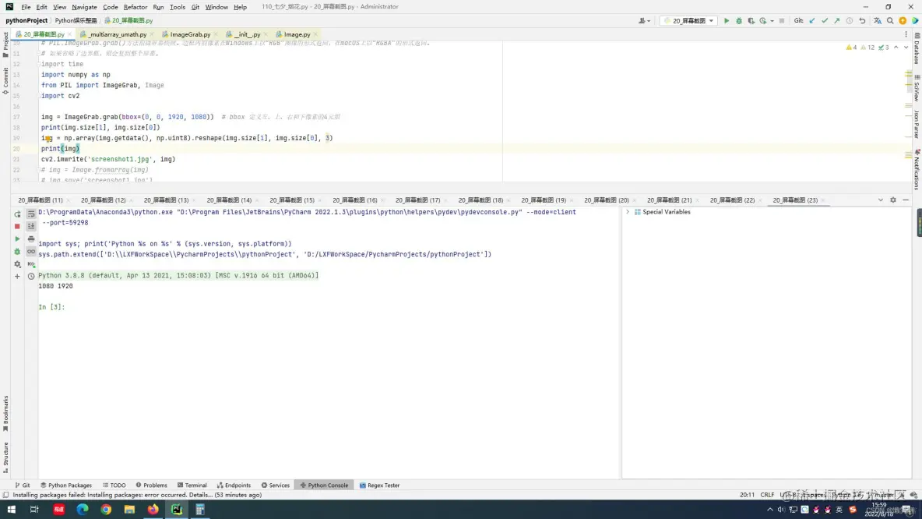Expand the Special Variables node

tap(629, 211)
